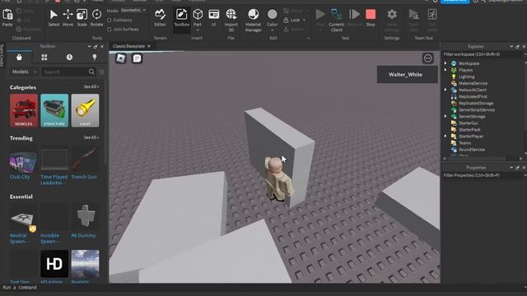Image resolution: width=527 pixels, height=296 pixels.
Task: Click the Color circle ribbon button
Action: [x=273, y=15]
